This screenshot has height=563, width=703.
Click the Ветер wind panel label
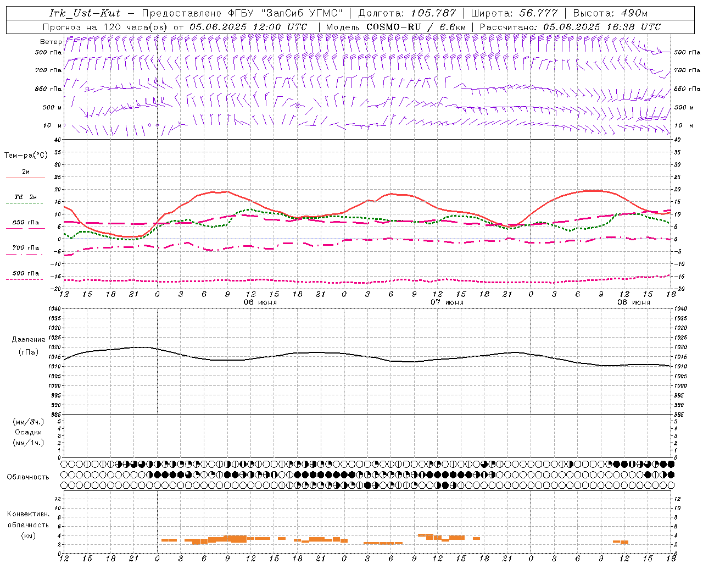click(x=51, y=42)
